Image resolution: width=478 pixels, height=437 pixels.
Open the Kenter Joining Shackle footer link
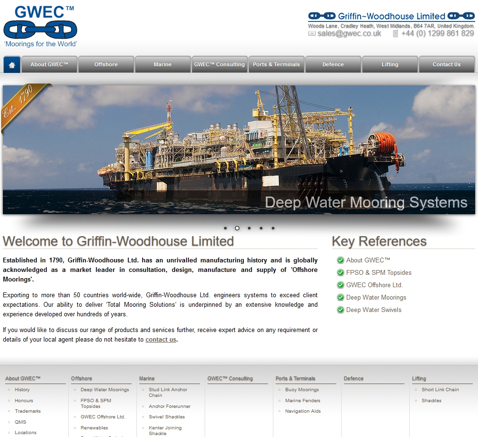pos(165,431)
